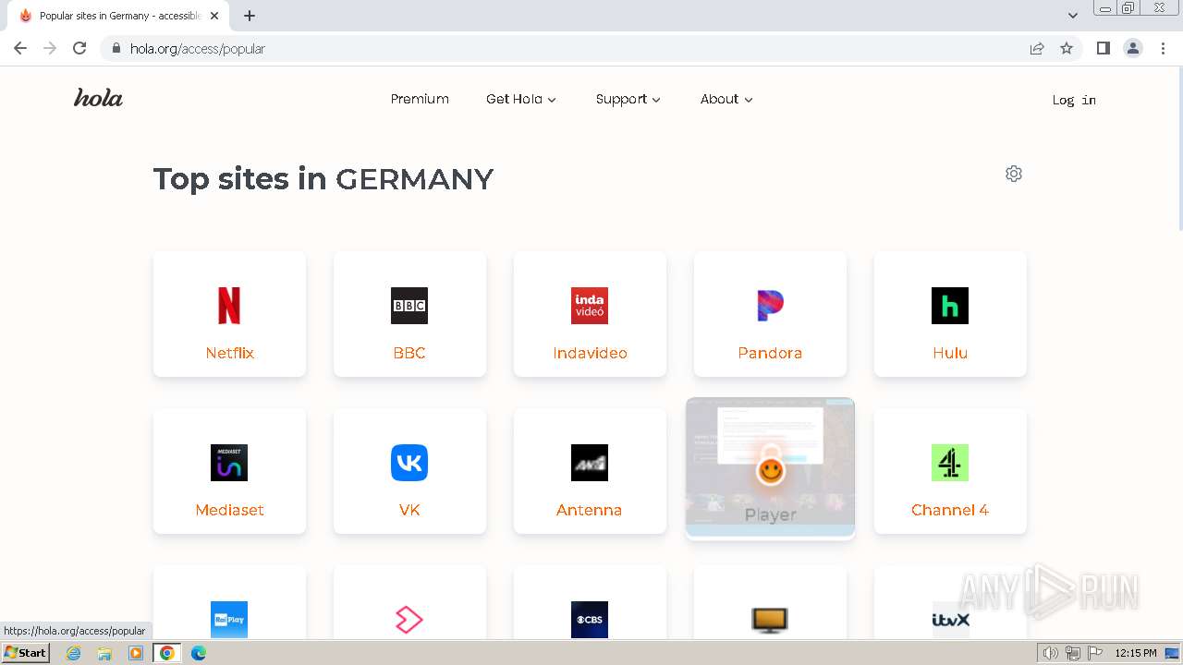The width and height of the screenshot is (1183, 665).
Task: Click the Log in link
Action: (1074, 100)
